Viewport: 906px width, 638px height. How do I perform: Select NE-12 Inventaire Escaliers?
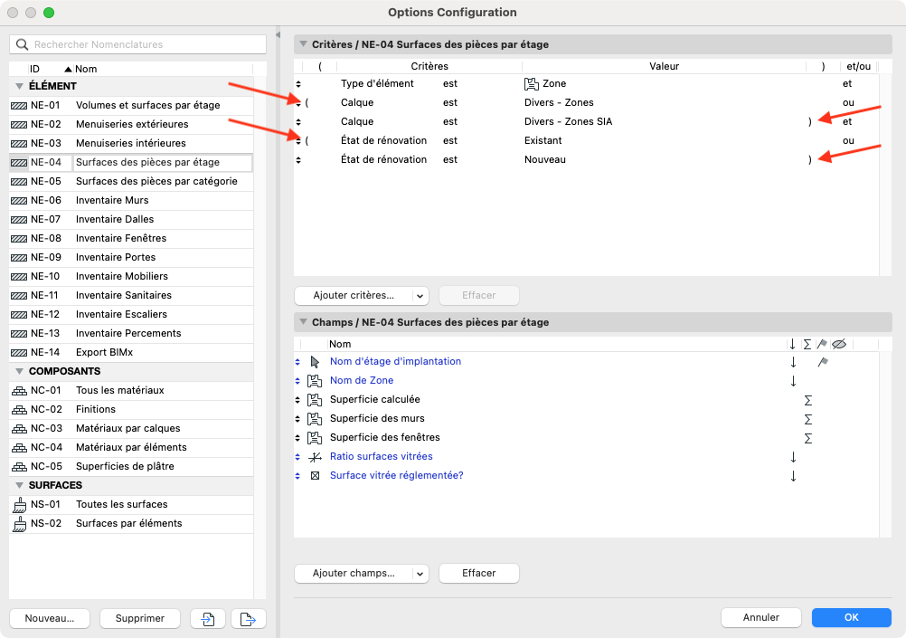click(x=131, y=315)
